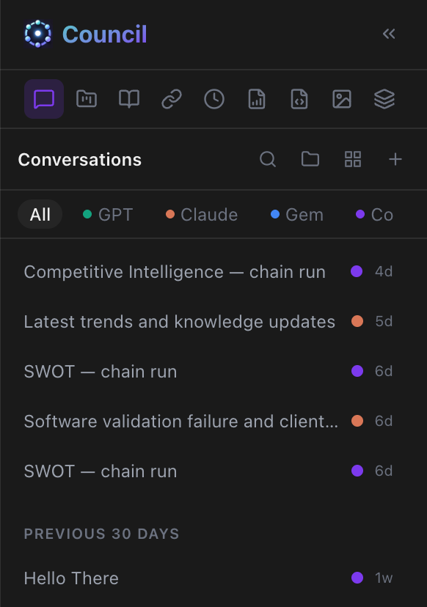
Task: Search conversations with the magnifier icon
Action: click(267, 159)
